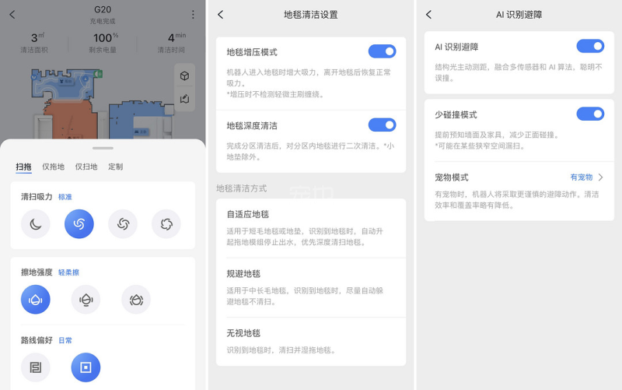Screen dimensions: 622x390
Task: Go back from carpet cleaning settings
Action: point(221,15)
